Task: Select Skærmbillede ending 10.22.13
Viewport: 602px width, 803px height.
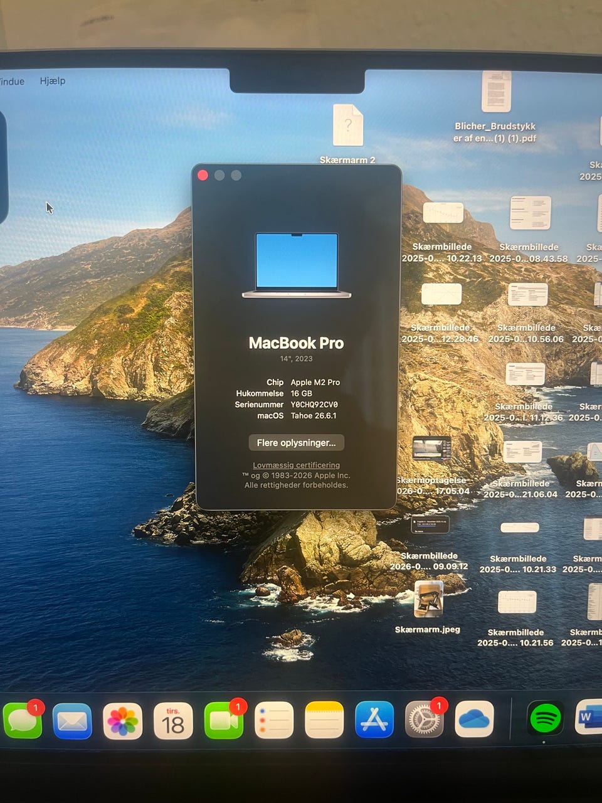Action: pos(443,213)
